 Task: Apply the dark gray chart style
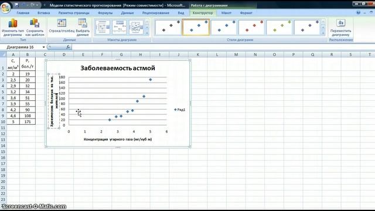[168, 28]
